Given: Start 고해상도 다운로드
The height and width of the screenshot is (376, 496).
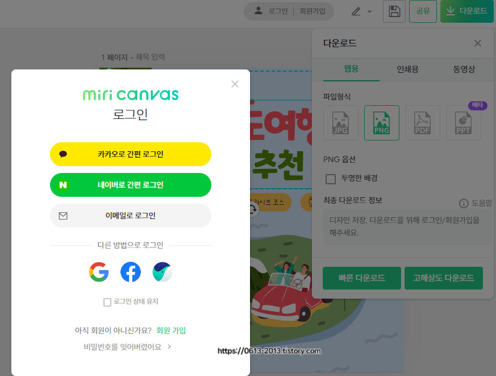Looking at the screenshot, I should [444, 278].
